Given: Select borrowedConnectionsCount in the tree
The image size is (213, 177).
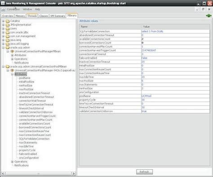Looking at the screenshot, I should 35,128.
